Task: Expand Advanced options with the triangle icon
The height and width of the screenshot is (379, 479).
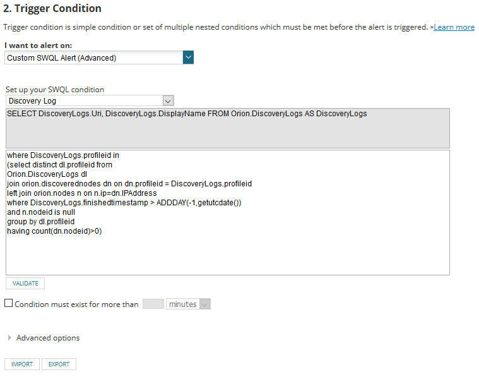Action: point(9,338)
